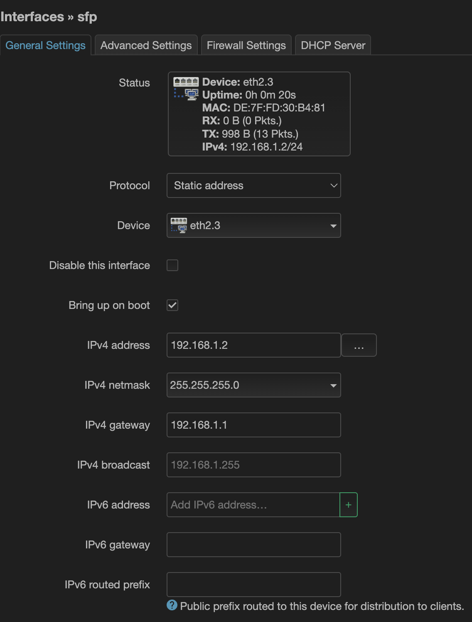Open the Firewall Settings tab

point(246,45)
